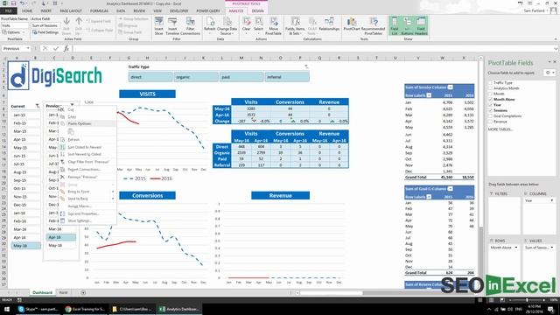The width and height of the screenshot is (560, 315).
Task: Click the new sheet plus icon
Action: click(x=83, y=292)
